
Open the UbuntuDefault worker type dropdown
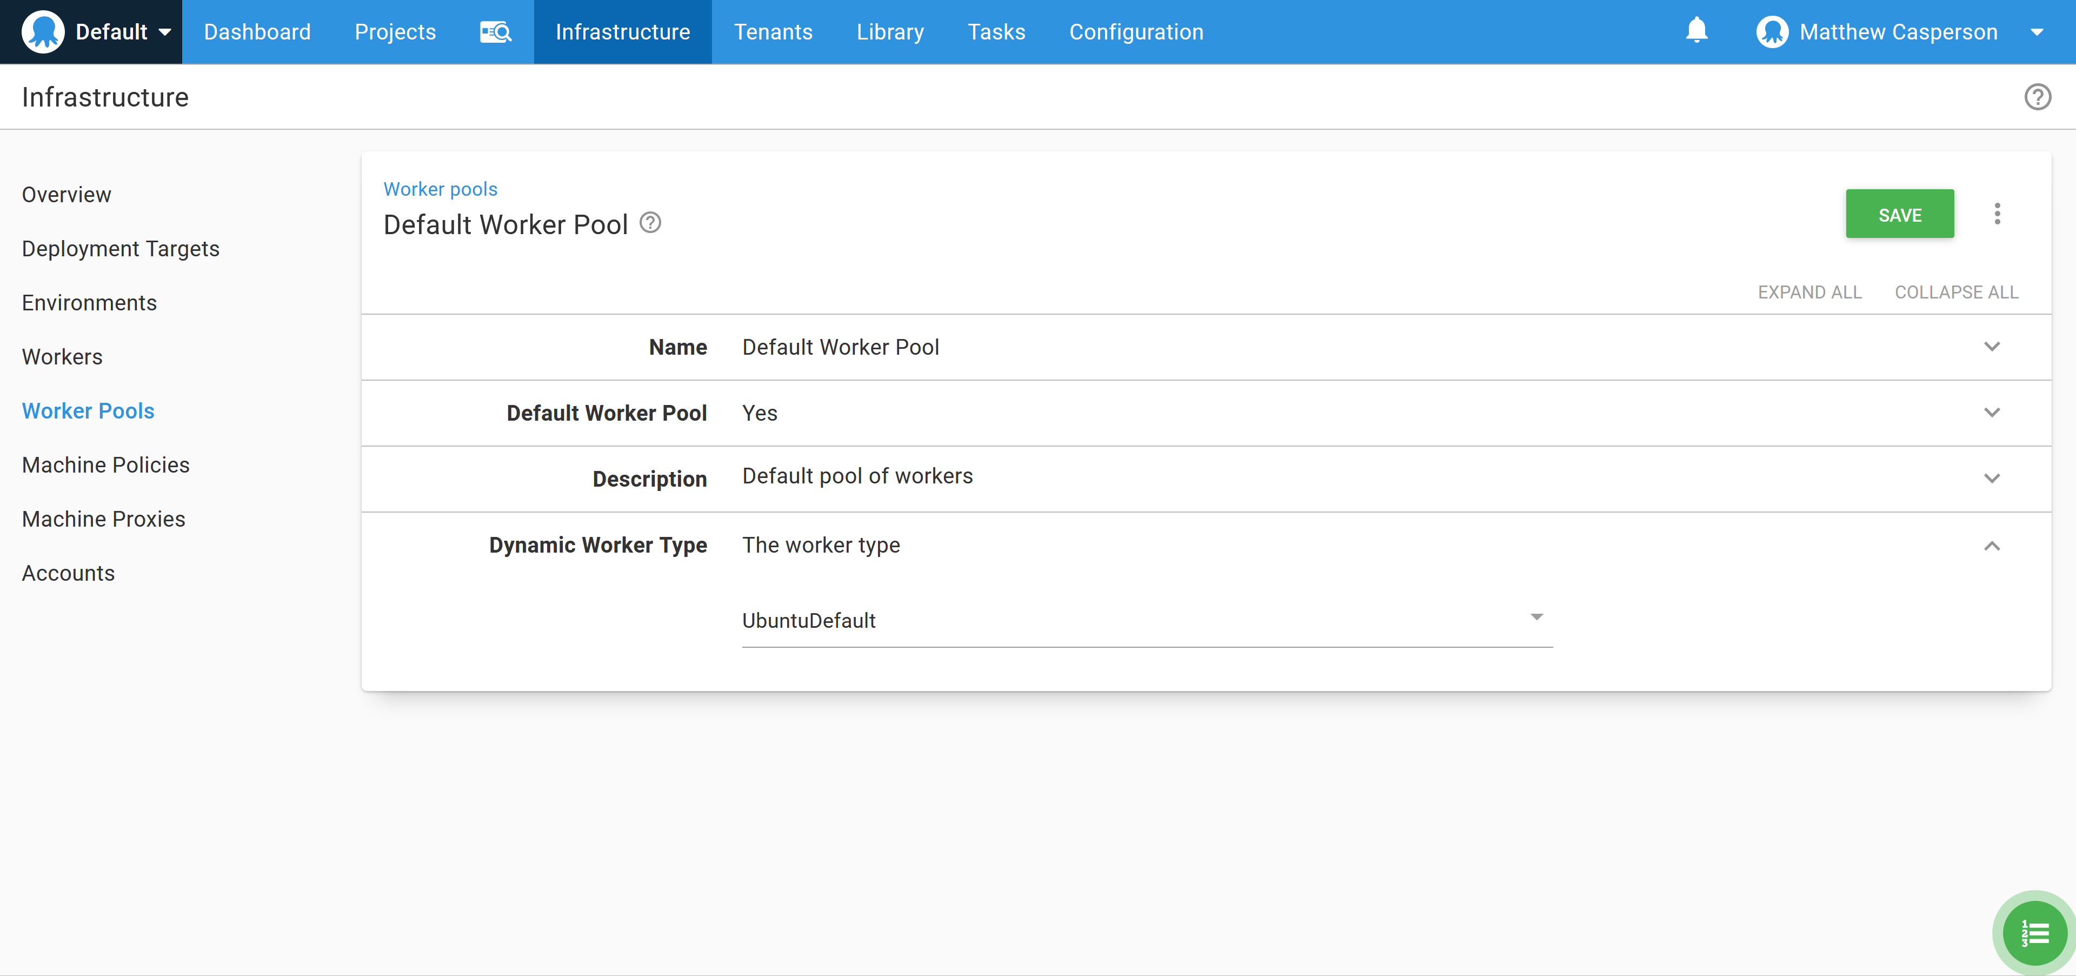(x=1146, y=620)
